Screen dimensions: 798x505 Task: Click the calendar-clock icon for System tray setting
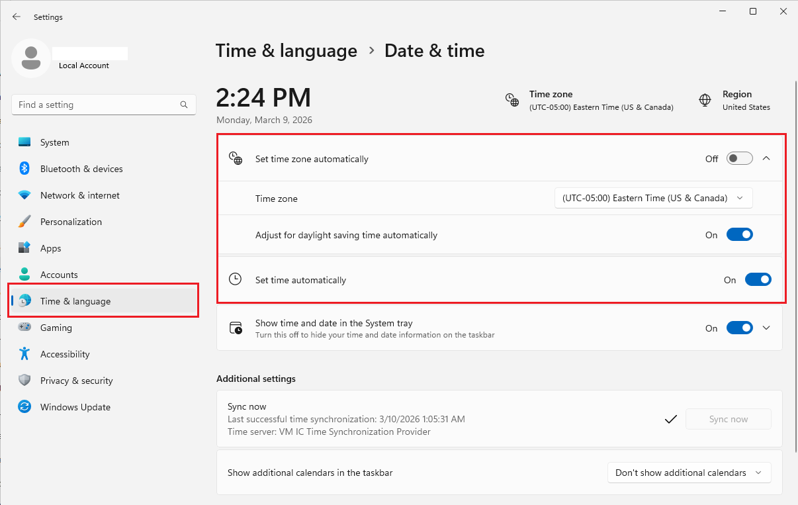tap(236, 328)
